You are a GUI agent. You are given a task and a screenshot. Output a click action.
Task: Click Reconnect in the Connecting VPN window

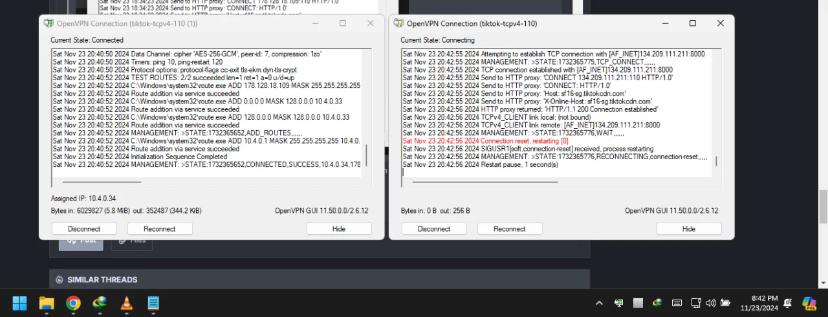pyautogui.click(x=510, y=228)
